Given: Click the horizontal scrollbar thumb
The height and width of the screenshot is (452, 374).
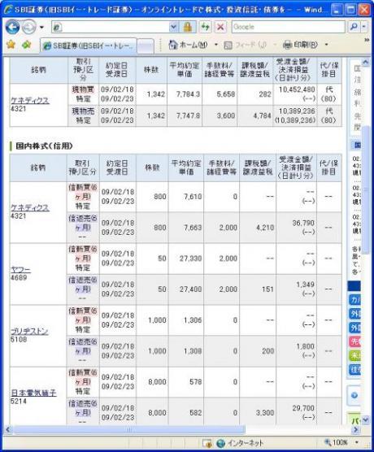Looking at the screenshot, I should tap(129, 429).
